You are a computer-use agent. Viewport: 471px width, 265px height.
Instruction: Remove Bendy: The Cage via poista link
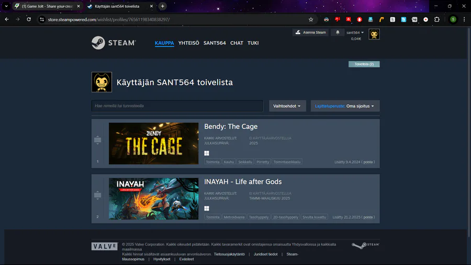368,162
